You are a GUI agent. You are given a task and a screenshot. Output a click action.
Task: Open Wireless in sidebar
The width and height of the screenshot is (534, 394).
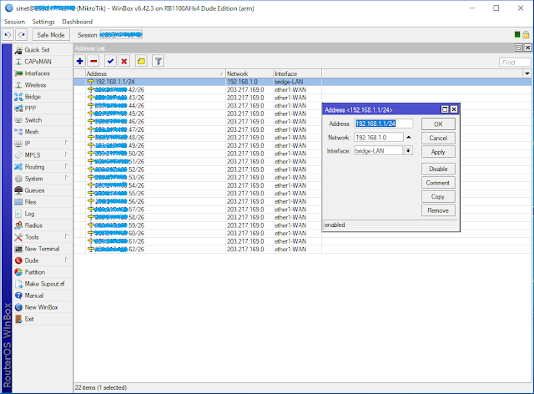[x=43, y=85]
